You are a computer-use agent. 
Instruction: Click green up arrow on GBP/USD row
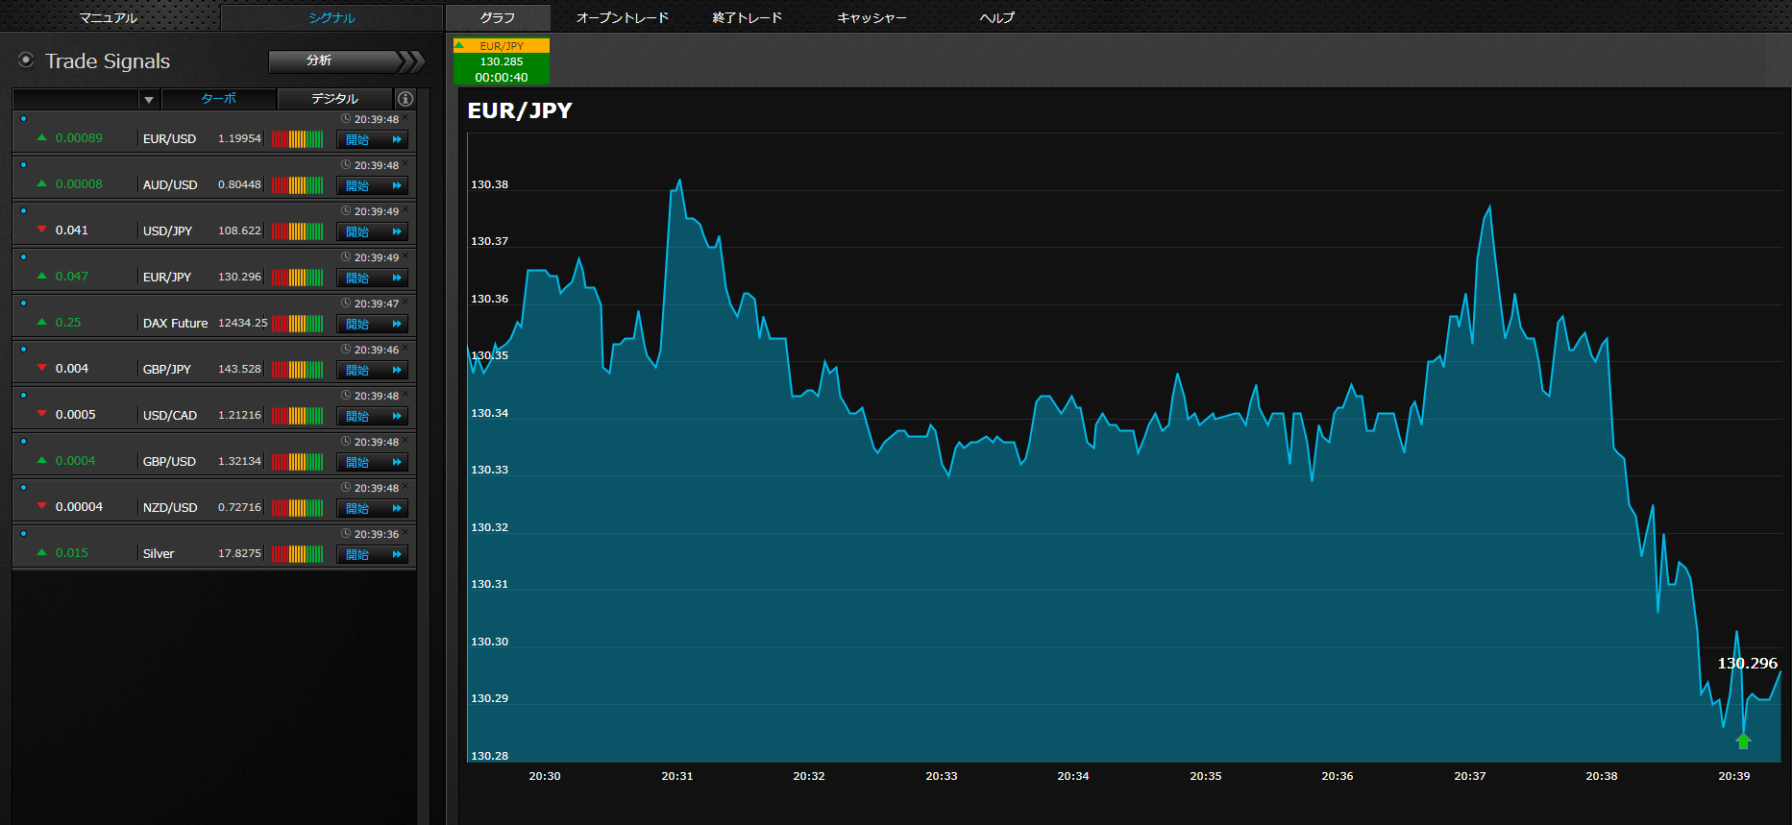tap(41, 460)
